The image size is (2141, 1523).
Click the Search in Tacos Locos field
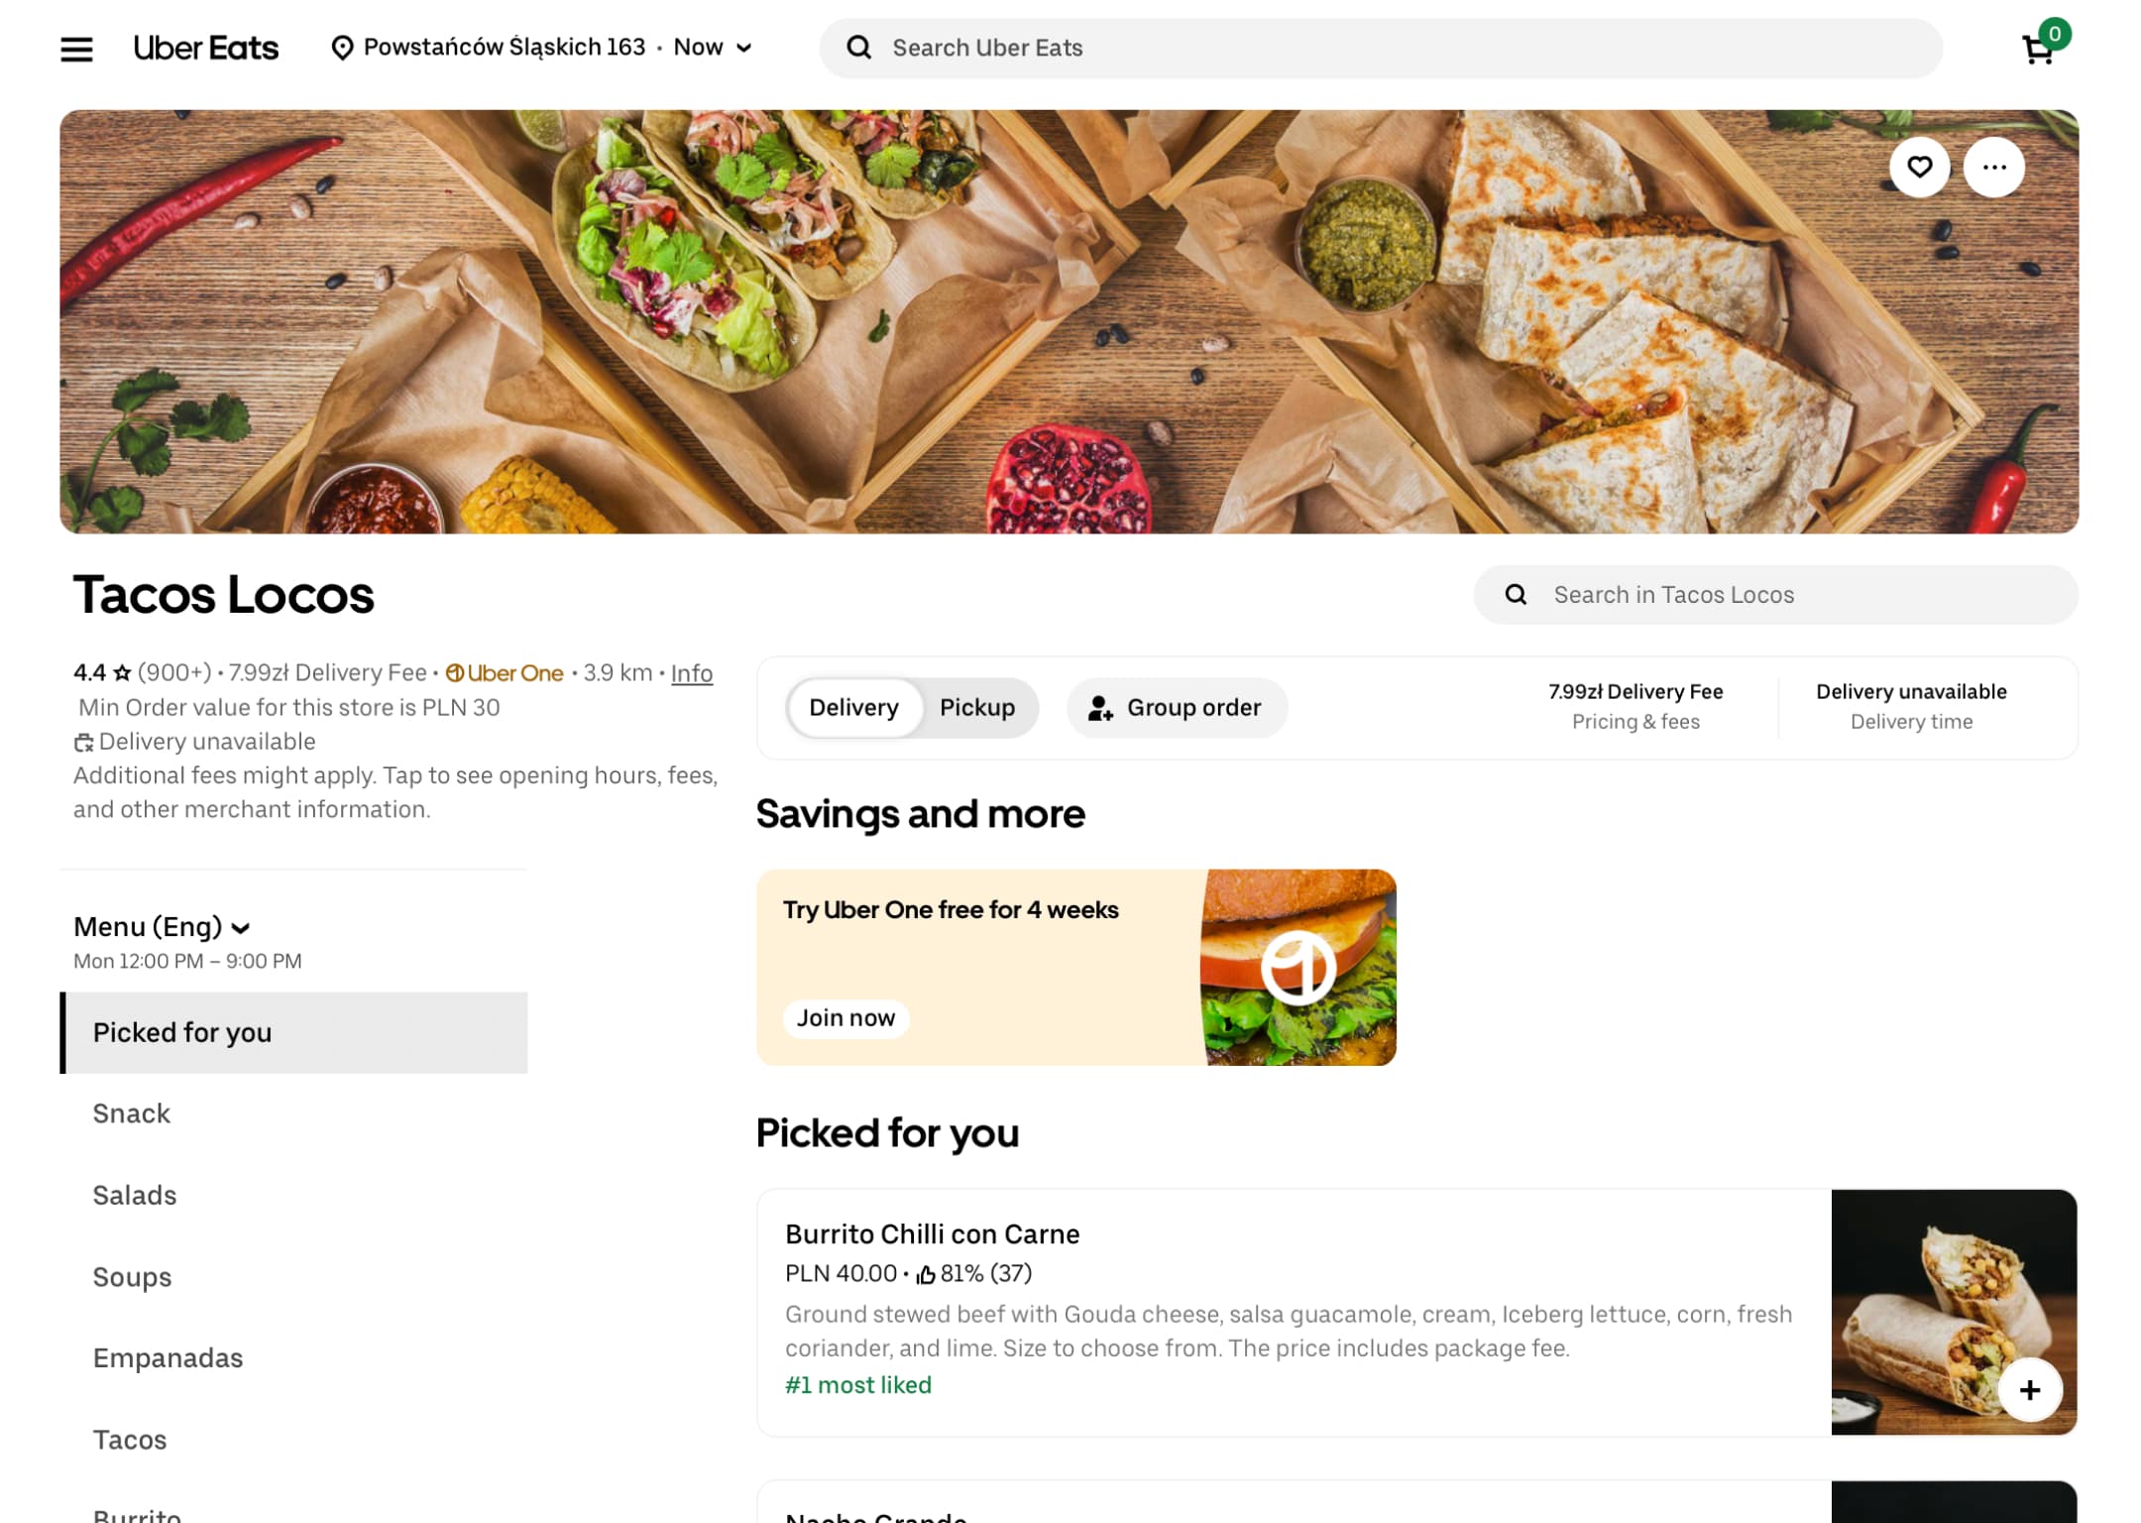click(x=1774, y=594)
